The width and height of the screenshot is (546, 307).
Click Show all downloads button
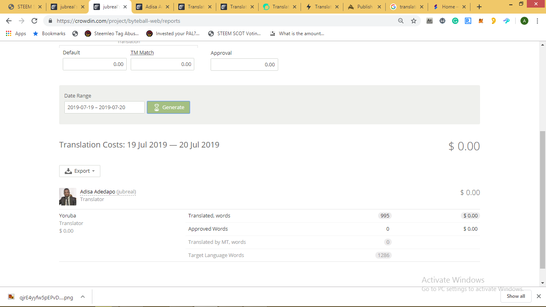click(516, 296)
